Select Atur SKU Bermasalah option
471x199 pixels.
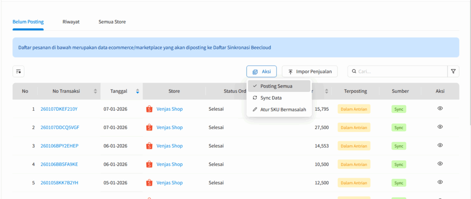click(279, 109)
